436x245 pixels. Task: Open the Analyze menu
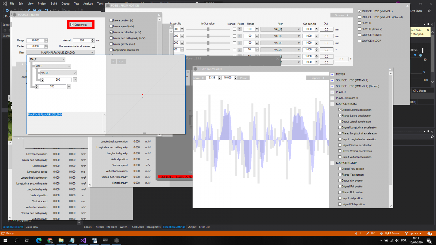point(88,4)
